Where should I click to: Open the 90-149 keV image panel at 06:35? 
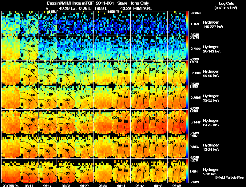[x=103, y=48]
